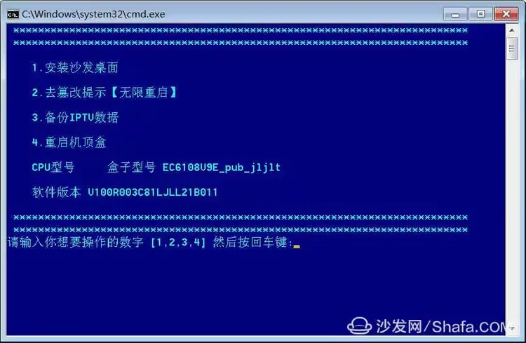Viewport: 526px width, 343px height.
Task: Click the [1,2,3,4] options hint
Action: [178, 242]
